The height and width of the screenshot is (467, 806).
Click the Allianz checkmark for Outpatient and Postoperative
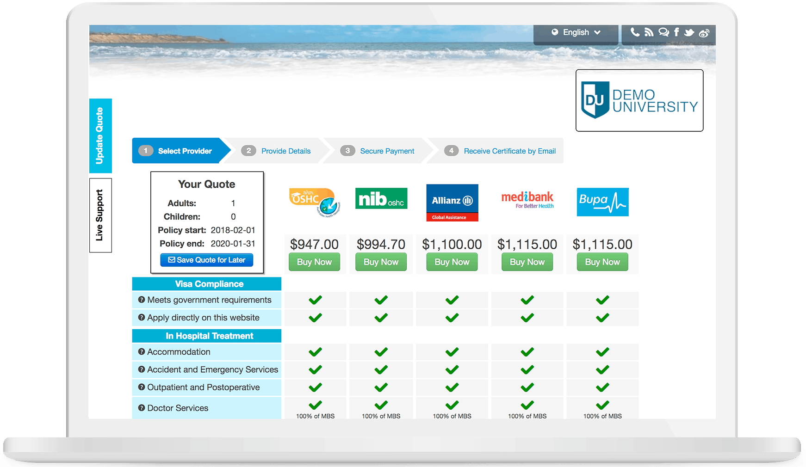click(x=452, y=387)
